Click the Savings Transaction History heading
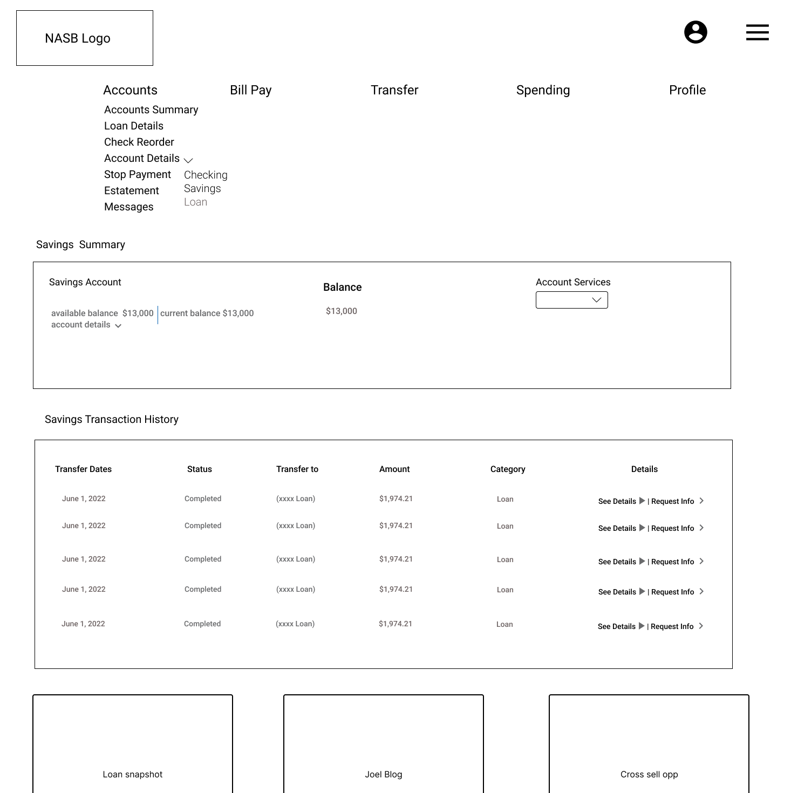This screenshot has height=793, width=791. pos(112,419)
